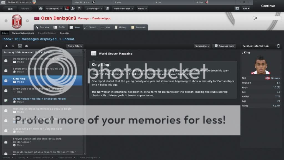Switch to the Overview tab

[42, 27]
